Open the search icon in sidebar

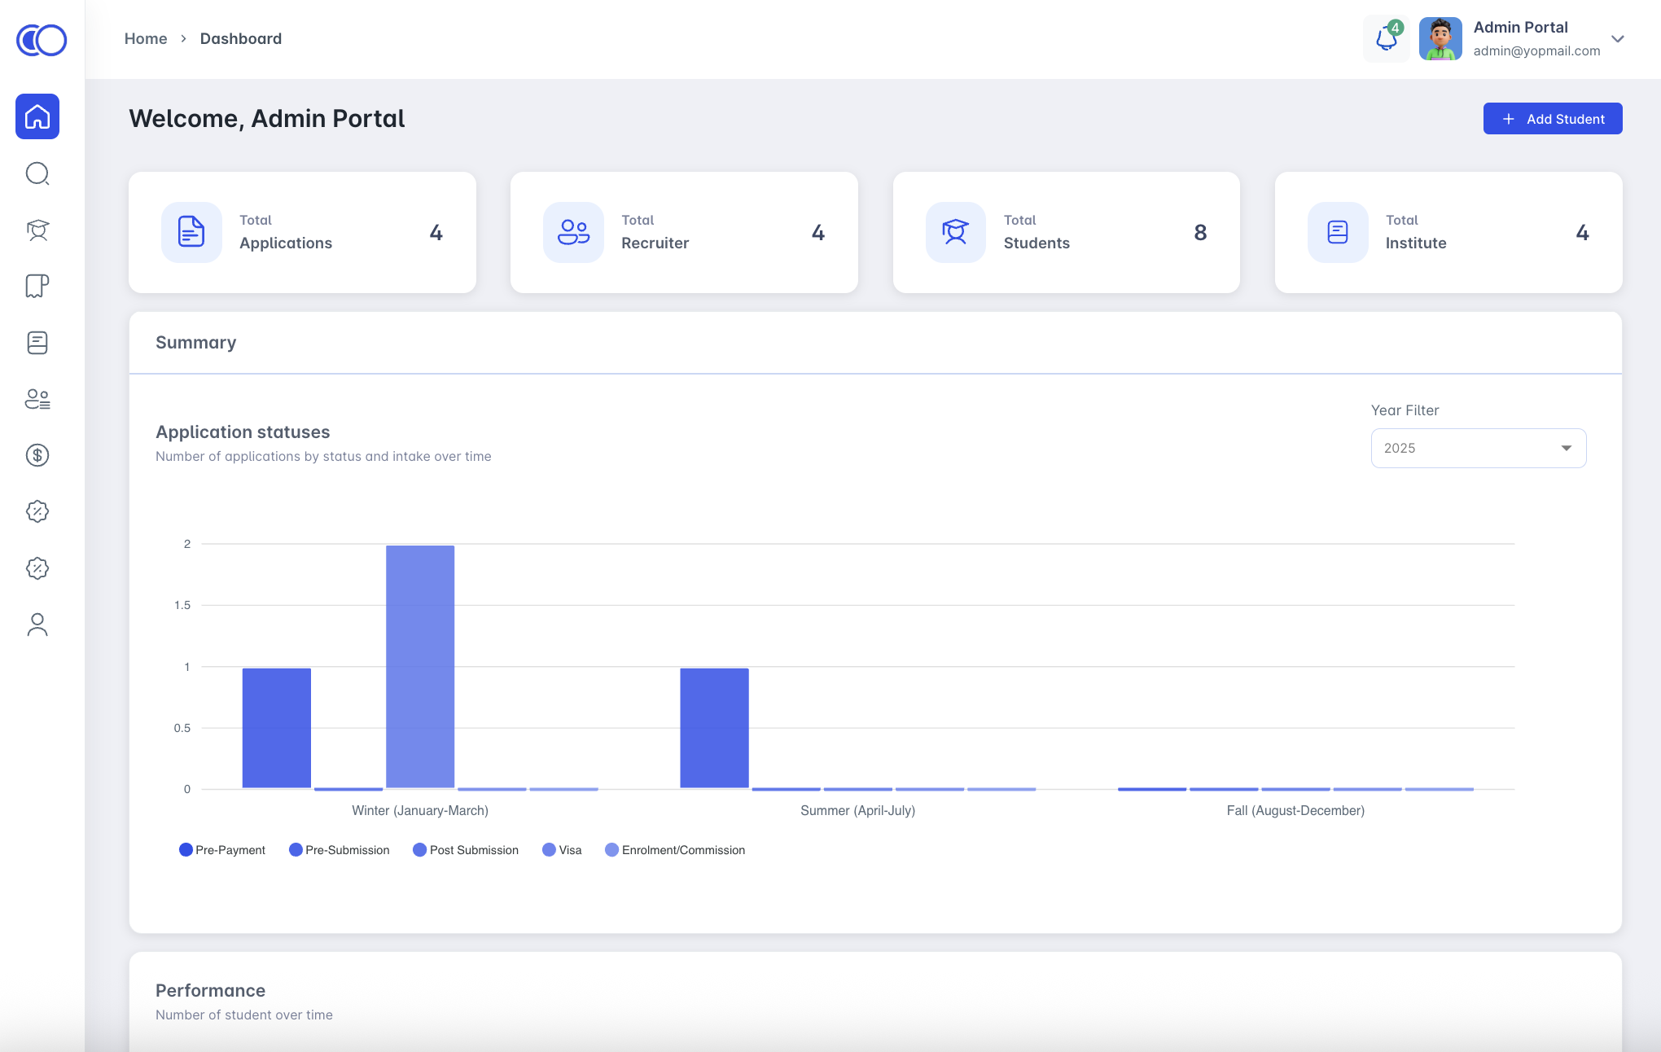point(37,173)
